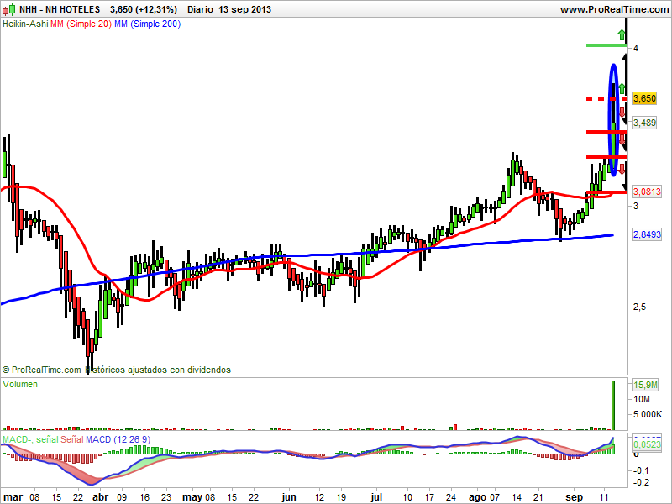
Task: Select the MM (Simple 200) label
Action: [148, 24]
